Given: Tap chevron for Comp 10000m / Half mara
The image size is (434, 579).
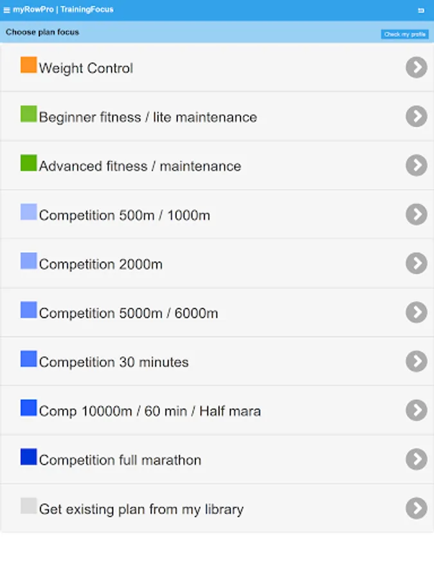Looking at the screenshot, I should 416,410.
